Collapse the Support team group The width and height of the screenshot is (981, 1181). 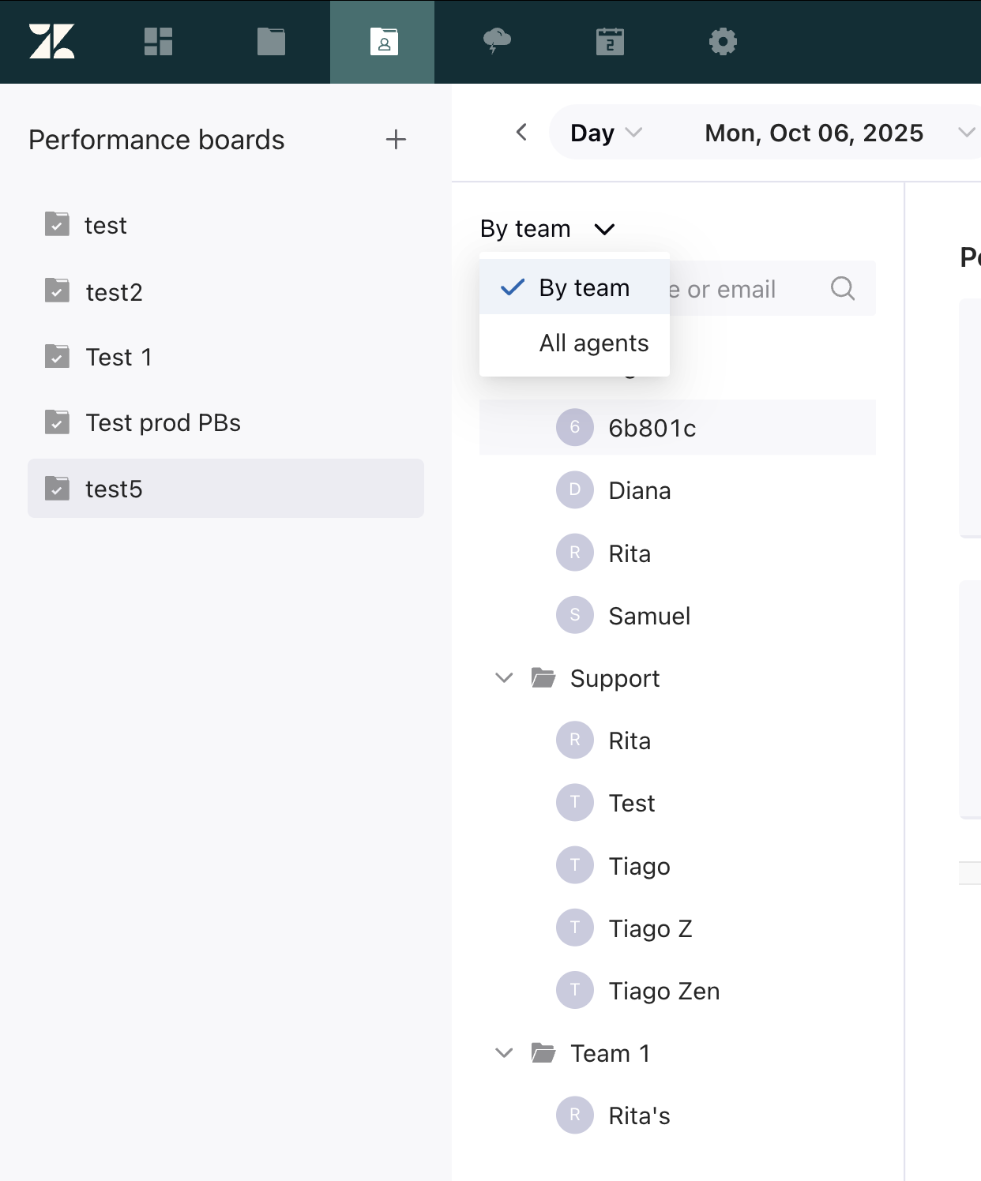pos(504,678)
